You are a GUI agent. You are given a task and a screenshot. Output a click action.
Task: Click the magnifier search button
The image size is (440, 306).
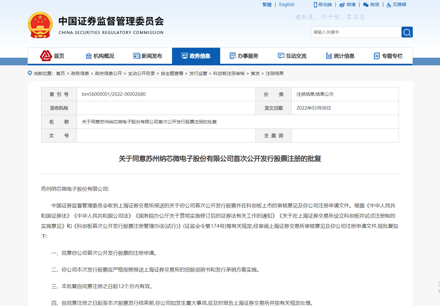[x=407, y=32]
